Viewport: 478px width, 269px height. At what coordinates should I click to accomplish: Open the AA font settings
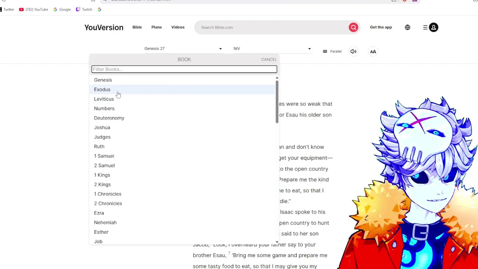coord(373,52)
